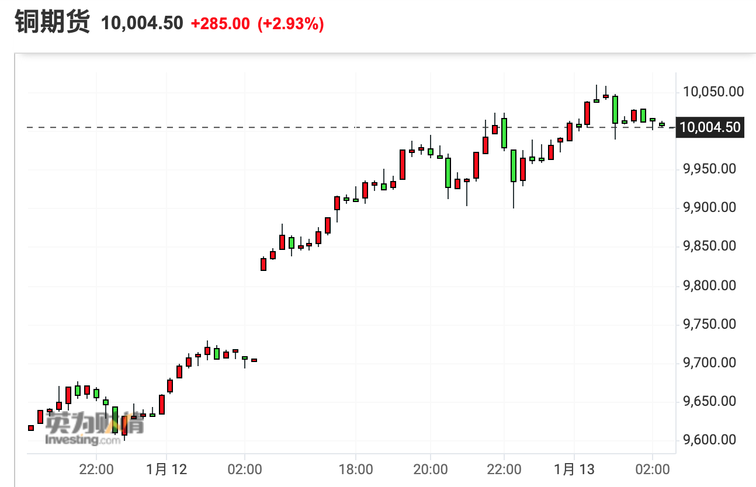
Task: Click the 9,650.00 price axis label
Action: pos(710,401)
